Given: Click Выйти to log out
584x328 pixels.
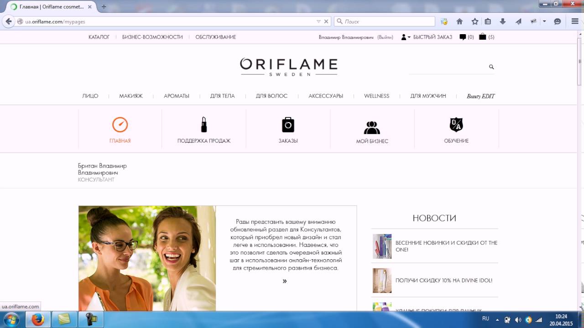Looking at the screenshot, I should click(x=385, y=37).
